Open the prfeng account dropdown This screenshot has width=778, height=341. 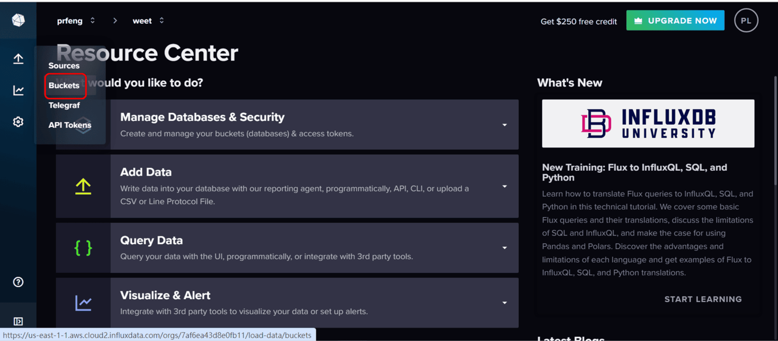click(x=76, y=21)
